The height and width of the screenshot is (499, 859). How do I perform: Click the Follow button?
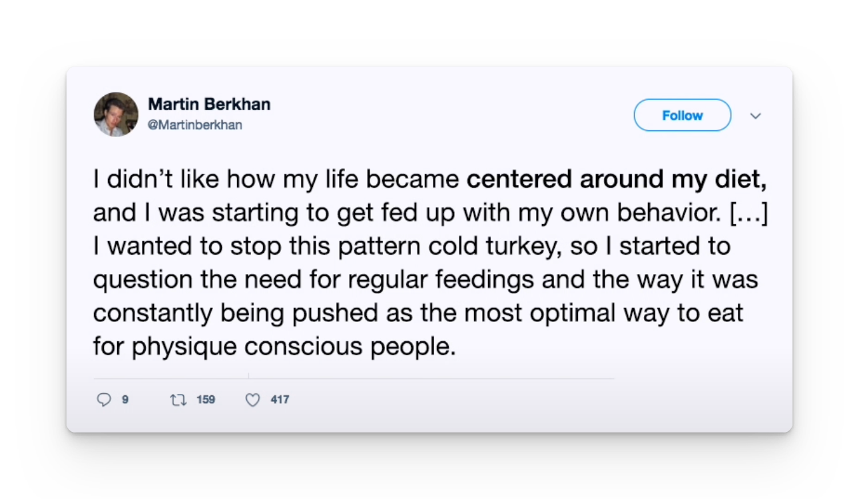682,114
